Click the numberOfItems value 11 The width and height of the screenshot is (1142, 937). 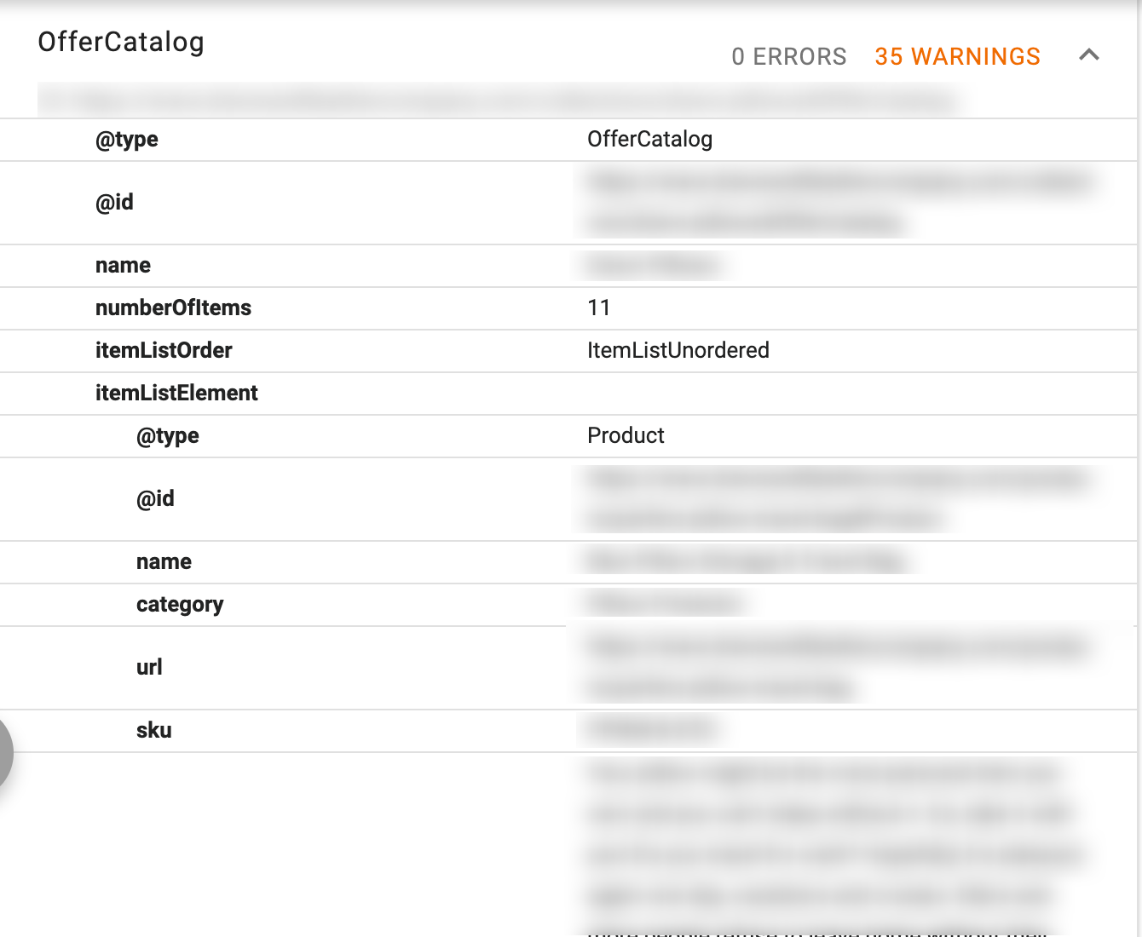[599, 308]
